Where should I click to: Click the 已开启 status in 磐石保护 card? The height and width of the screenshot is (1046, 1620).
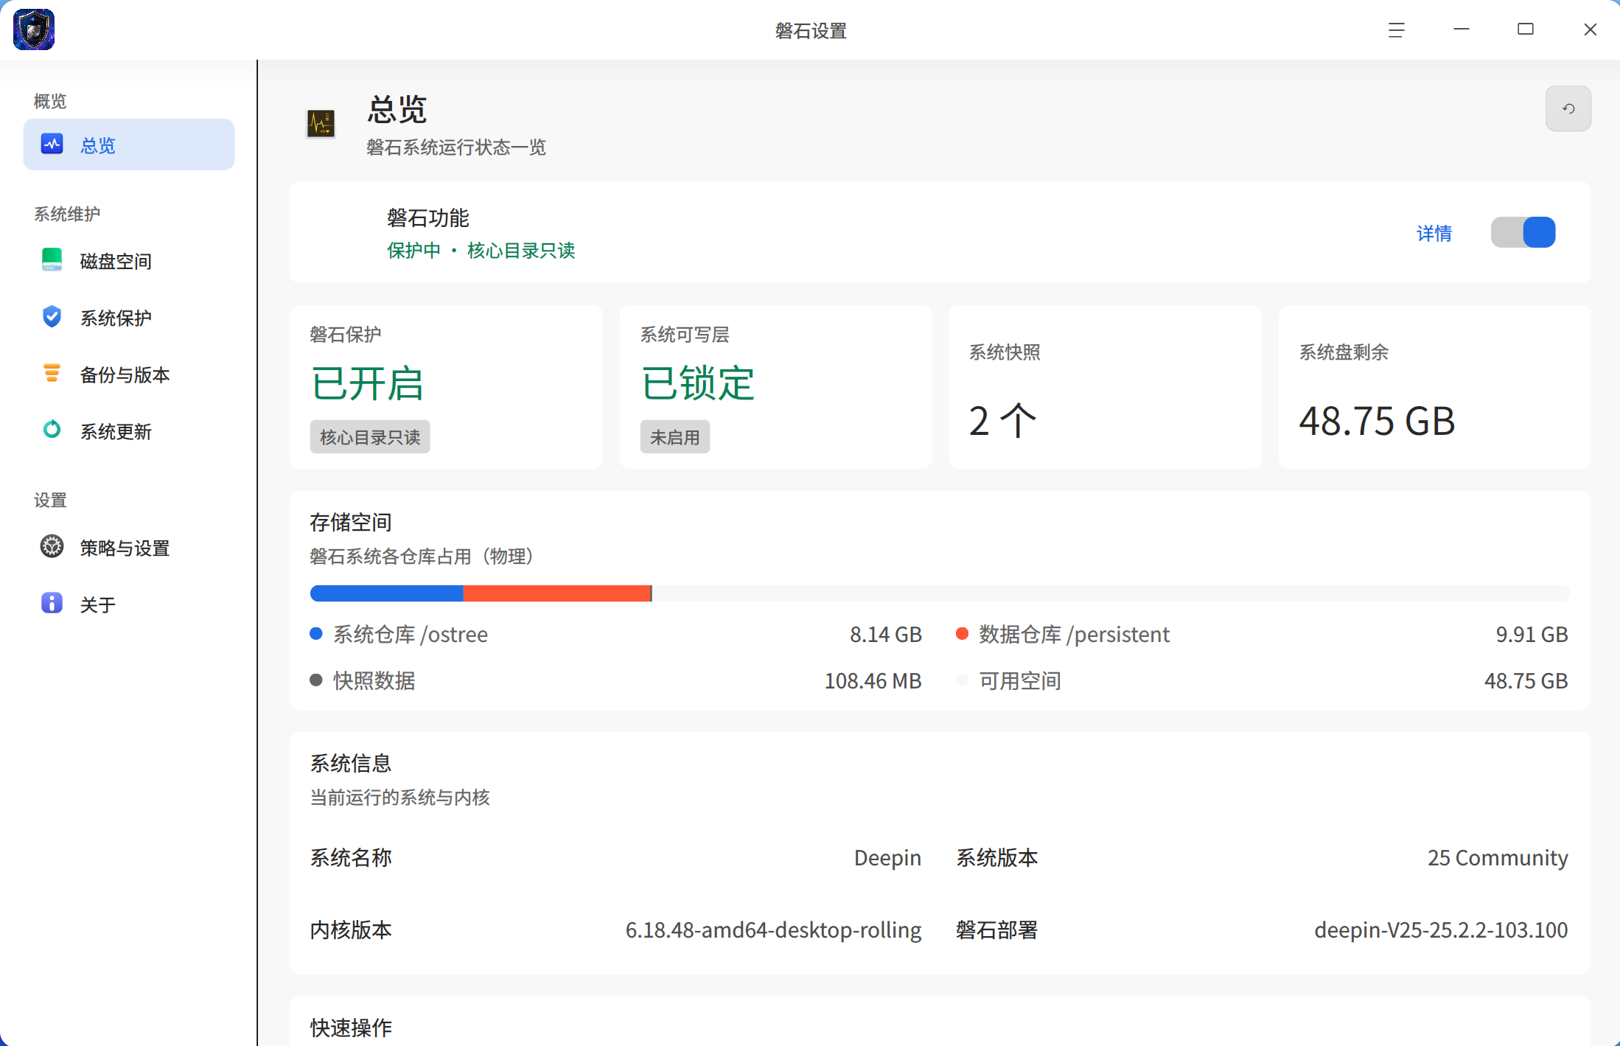click(367, 383)
